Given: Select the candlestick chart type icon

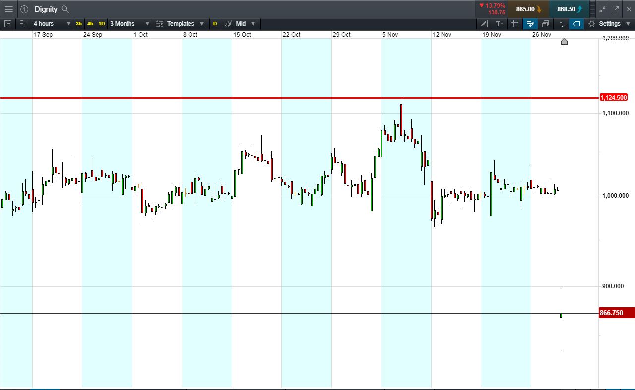Looking at the screenshot, I should click(229, 24).
